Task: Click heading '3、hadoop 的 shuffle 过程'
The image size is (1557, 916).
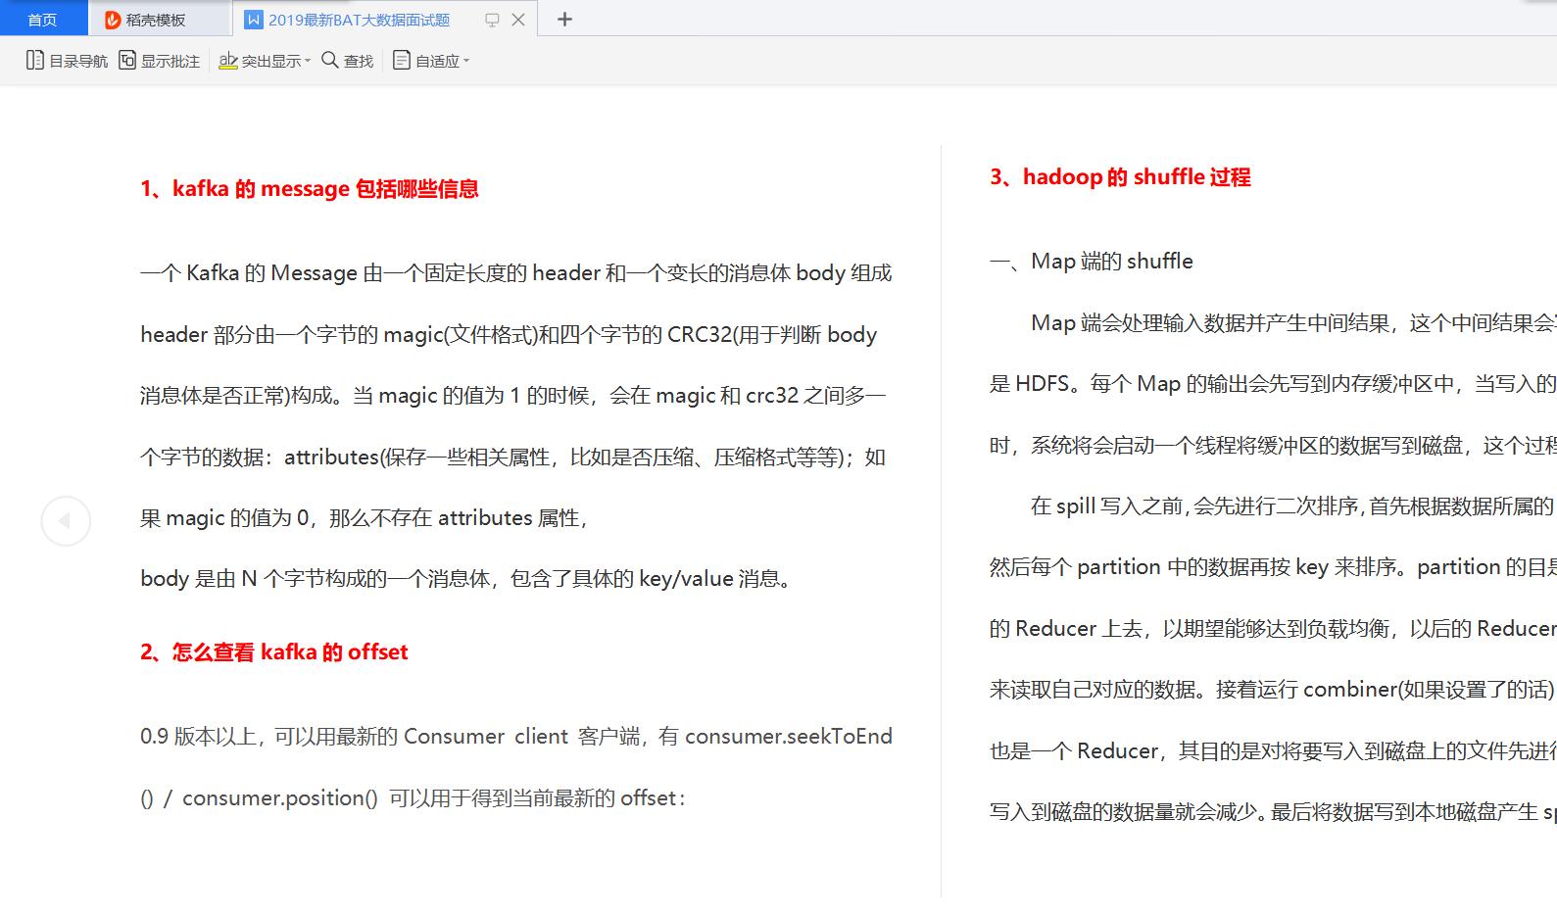Action: (1120, 177)
